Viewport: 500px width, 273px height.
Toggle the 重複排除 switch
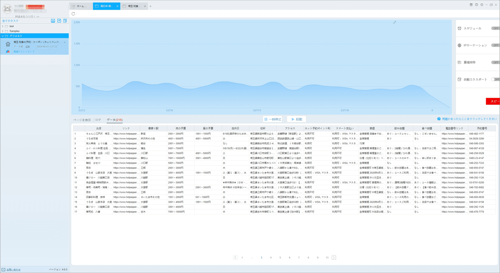coord(495,62)
